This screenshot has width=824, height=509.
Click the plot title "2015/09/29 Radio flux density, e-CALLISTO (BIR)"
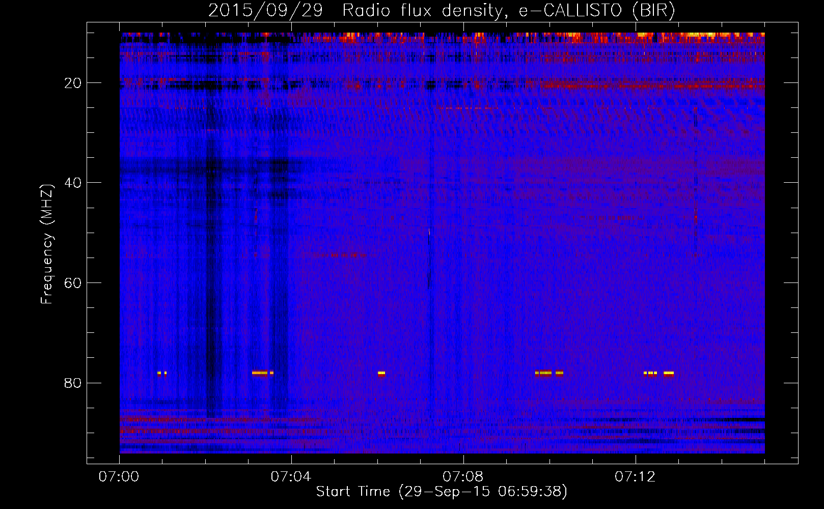(442, 11)
